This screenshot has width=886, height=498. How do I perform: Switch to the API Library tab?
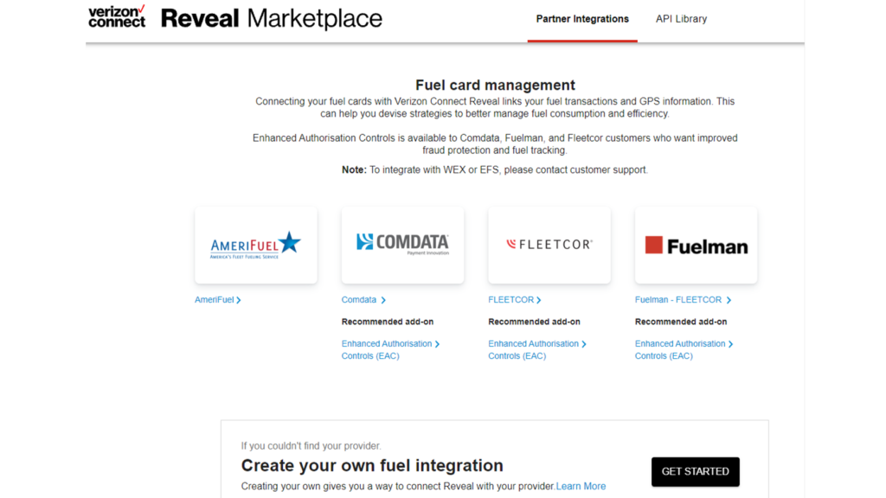click(681, 19)
